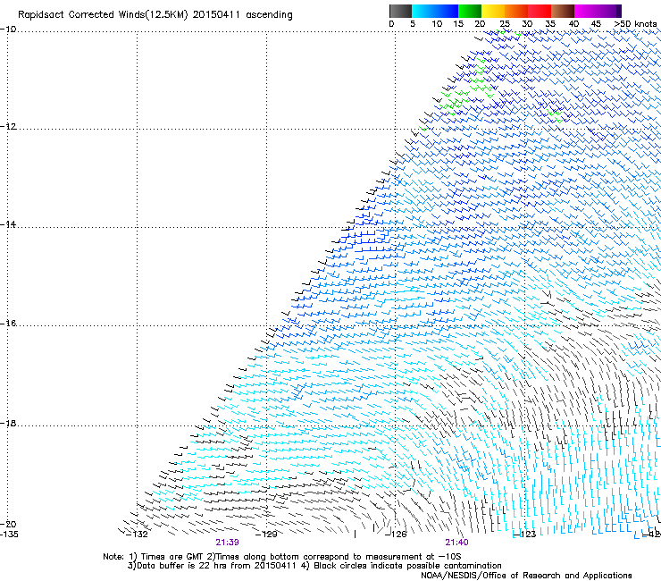
Task: Click the '-126' longitude axis label
Action: [x=396, y=535]
